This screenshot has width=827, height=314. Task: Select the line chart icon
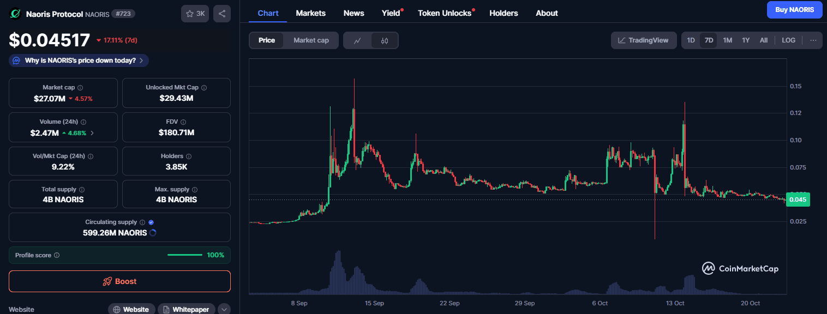tap(358, 40)
